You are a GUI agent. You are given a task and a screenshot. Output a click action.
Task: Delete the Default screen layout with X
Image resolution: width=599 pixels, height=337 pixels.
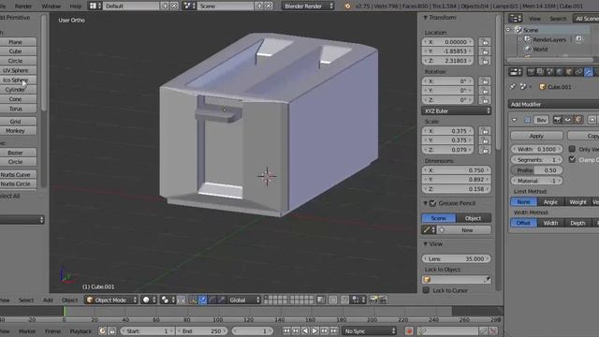(174, 6)
